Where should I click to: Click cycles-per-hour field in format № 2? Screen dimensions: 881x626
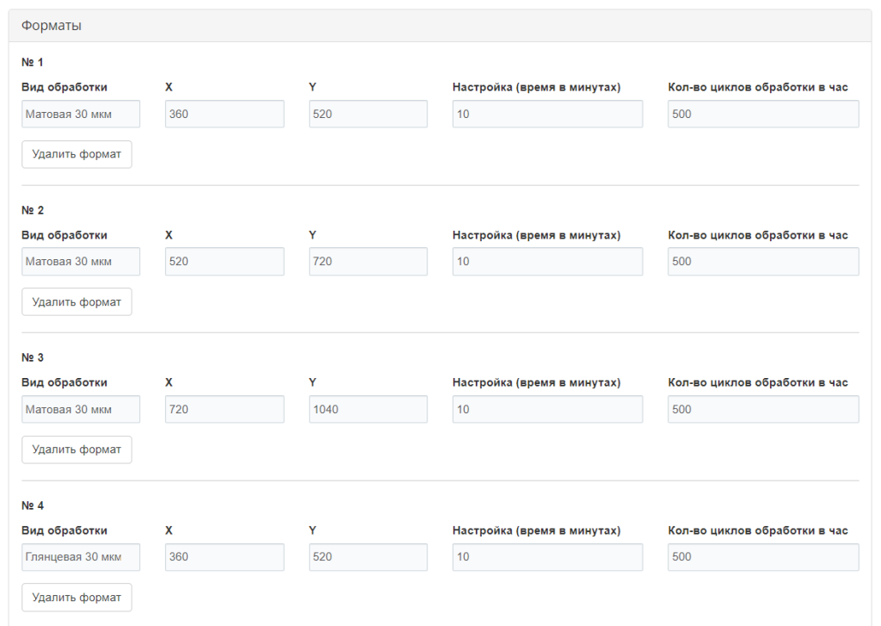click(x=763, y=262)
